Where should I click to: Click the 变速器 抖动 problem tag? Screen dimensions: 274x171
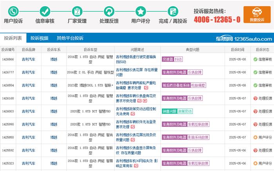click(172, 59)
